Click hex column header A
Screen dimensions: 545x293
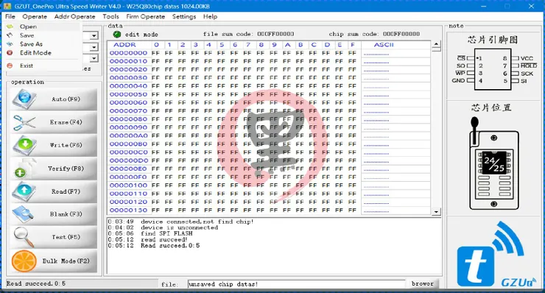coord(287,45)
